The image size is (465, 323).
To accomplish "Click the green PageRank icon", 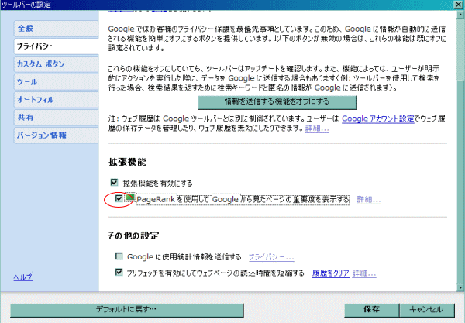I will (129, 198).
